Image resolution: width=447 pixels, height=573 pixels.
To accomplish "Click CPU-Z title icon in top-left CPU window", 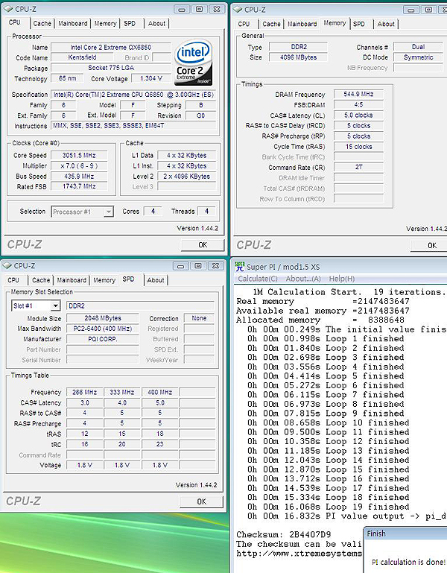I will [8, 9].
